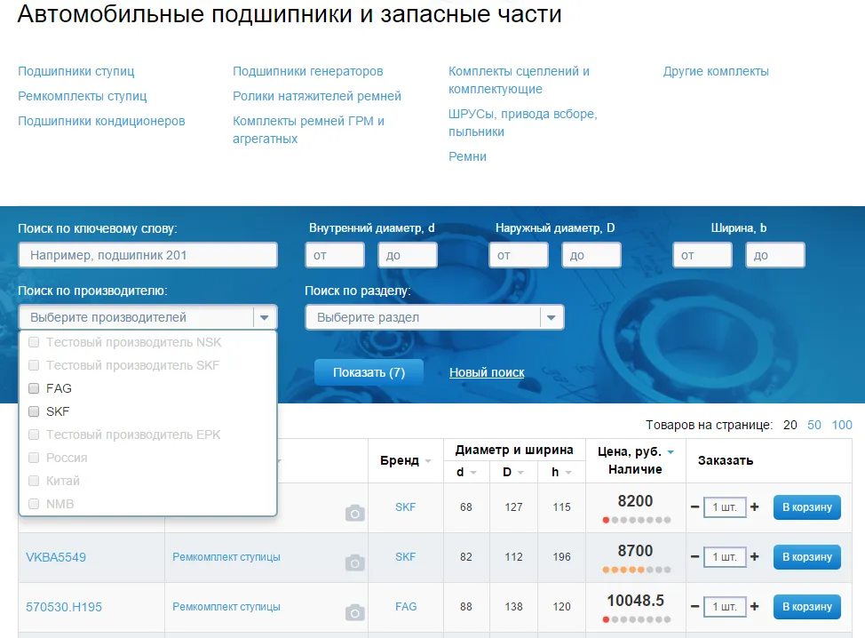Open photo preview camera icon for VKBA5549

click(x=354, y=562)
